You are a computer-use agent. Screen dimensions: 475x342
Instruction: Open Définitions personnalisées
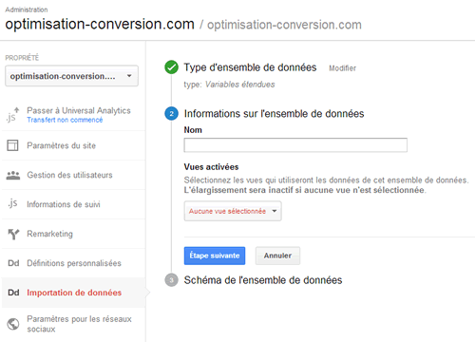(73, 263)
